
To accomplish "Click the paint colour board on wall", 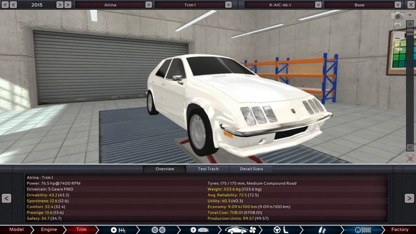I will pyautogui.click(x=402, y=52).
